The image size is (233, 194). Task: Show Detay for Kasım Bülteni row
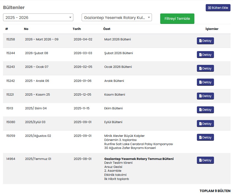[205, 96]
